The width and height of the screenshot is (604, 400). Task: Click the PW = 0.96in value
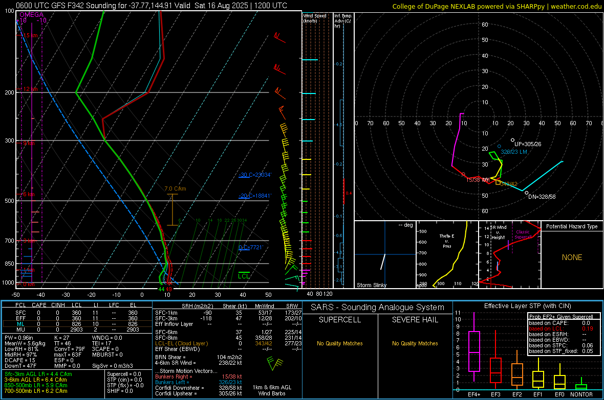pyautogui.click(x=18, y=338)
